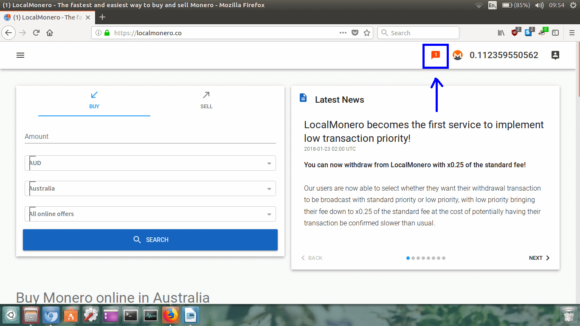Image resolution: width=580 pixels, height=326 pixels.
Task: Open System Monitor from the dock
Action: pyautogui.click(x=151, y=315)
